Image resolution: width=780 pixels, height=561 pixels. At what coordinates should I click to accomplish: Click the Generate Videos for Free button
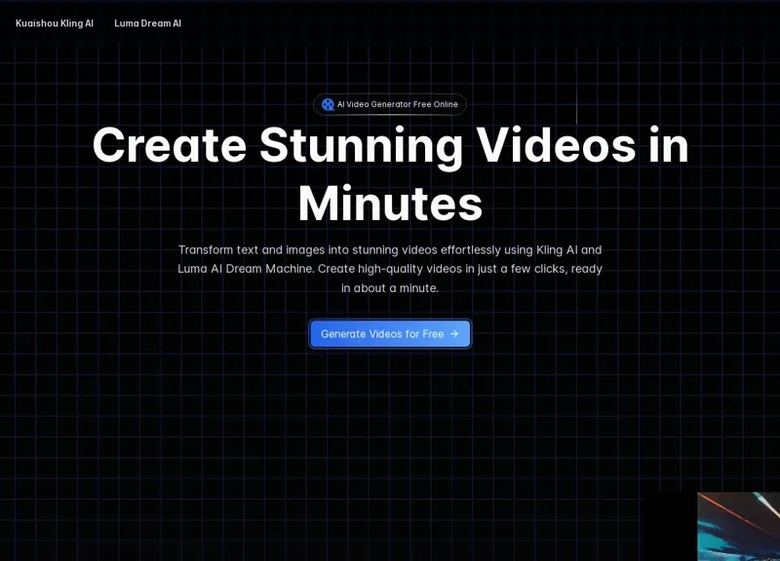click(x=390, y=334)
